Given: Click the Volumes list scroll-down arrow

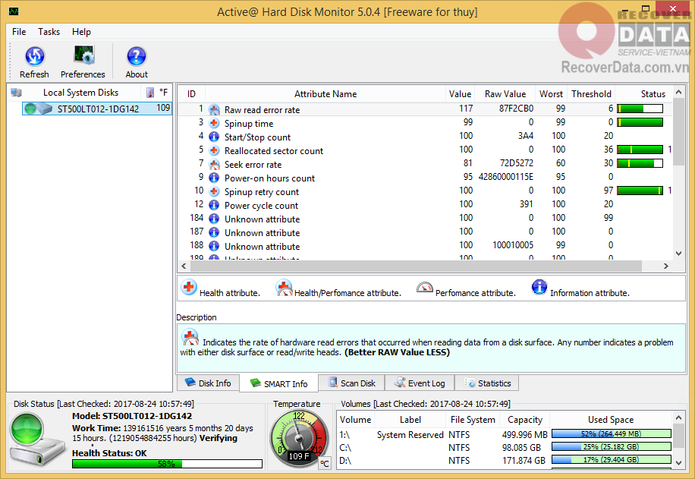Looking at the screenshot, I should coord(678,462).
